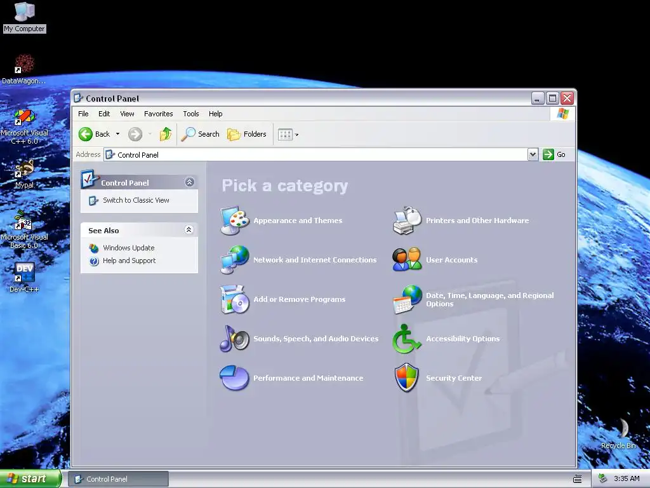Click Accessibility Options text link
Screen dimensions: 650x488
pyautogui.click(x=463, y=339)
